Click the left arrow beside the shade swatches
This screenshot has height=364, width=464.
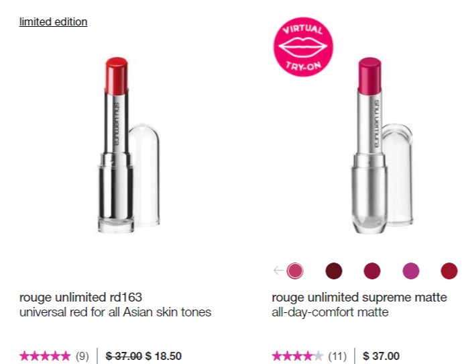tap(278, 271)
